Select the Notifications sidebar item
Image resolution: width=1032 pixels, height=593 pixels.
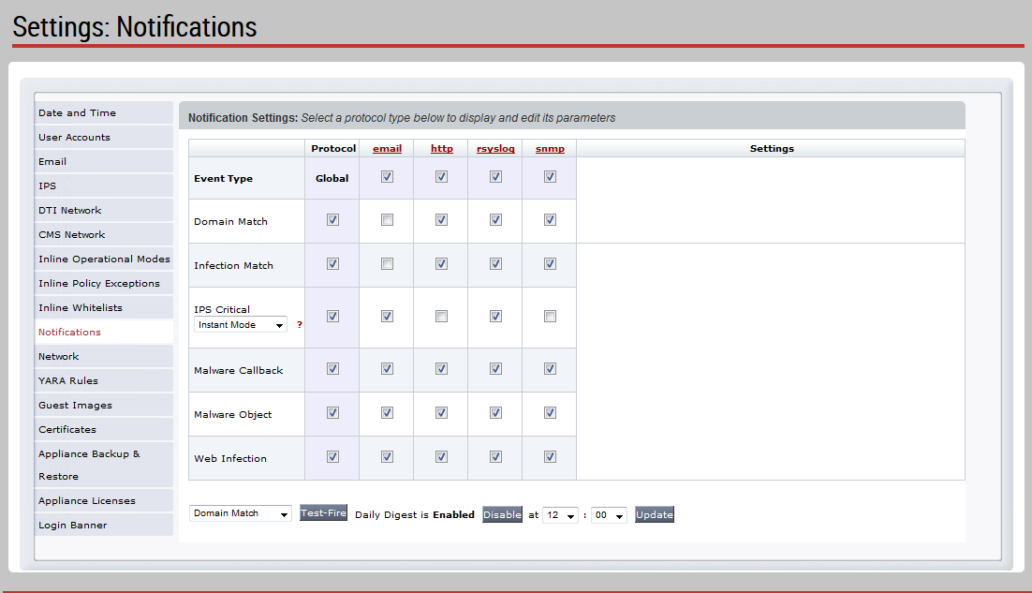[104, 332]
